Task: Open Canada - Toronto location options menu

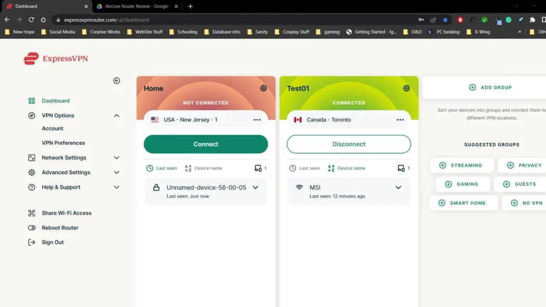Action: coord(400,119)
